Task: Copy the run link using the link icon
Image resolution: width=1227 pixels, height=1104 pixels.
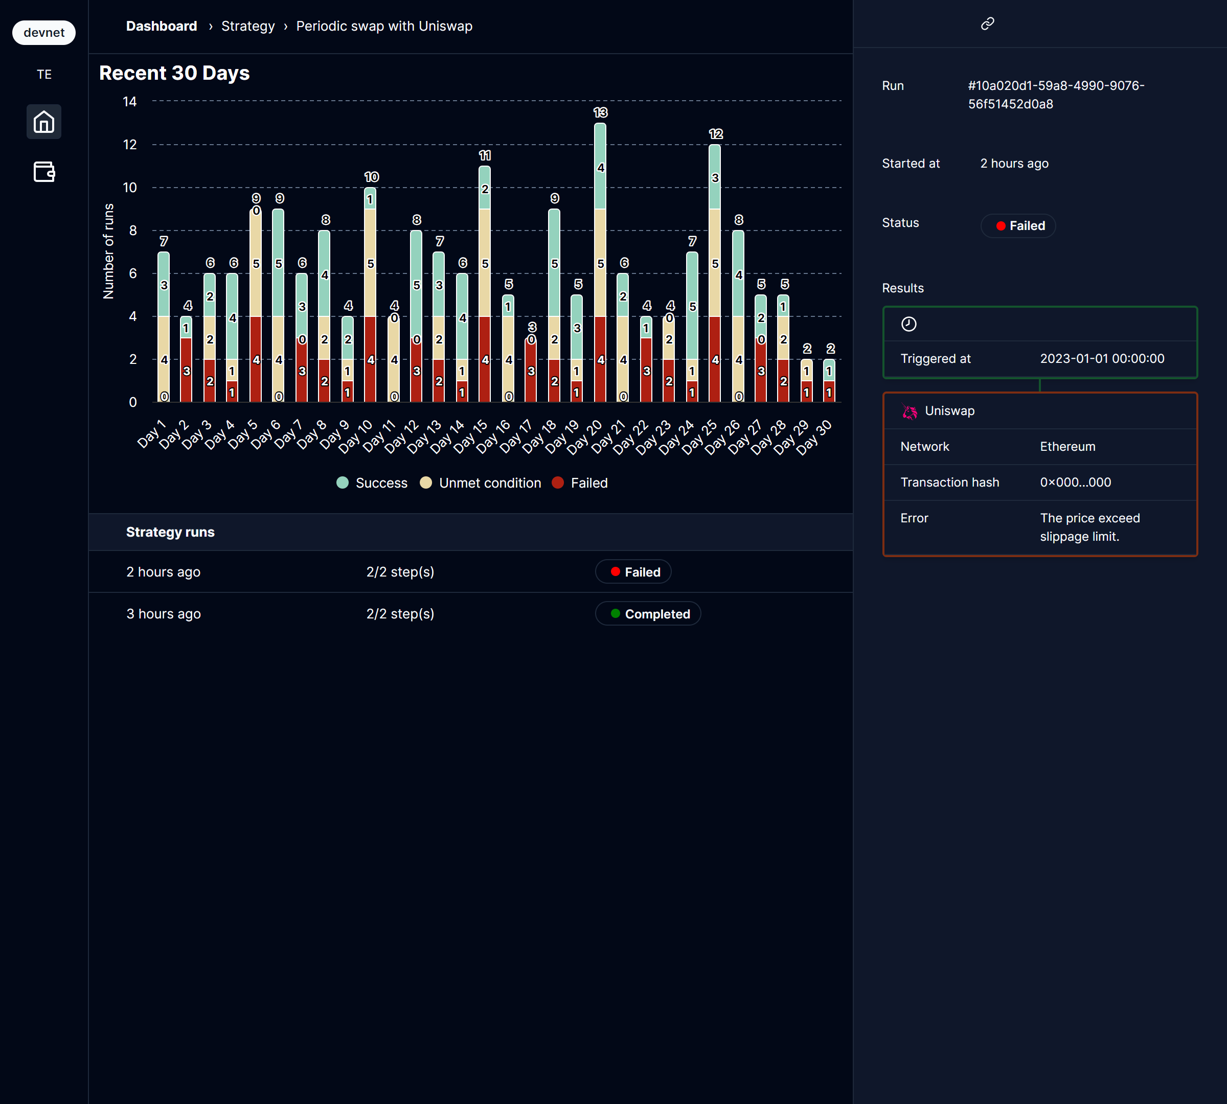Action: [x=987, y=23]
